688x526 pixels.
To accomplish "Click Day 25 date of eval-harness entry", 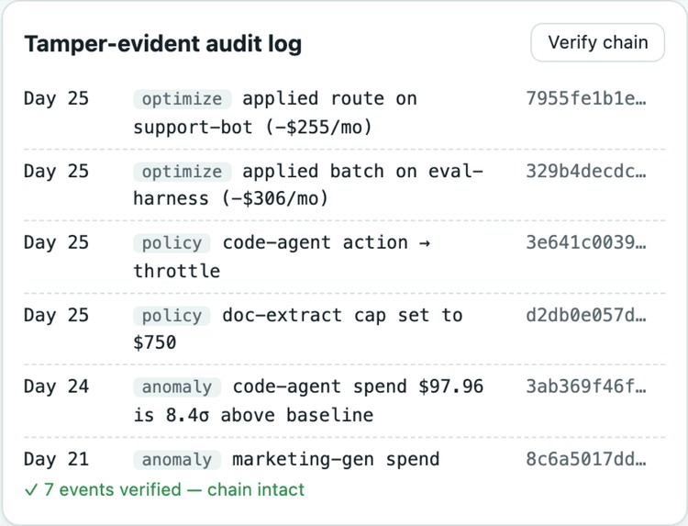I will pyautogui.click(x=57, y=171).
